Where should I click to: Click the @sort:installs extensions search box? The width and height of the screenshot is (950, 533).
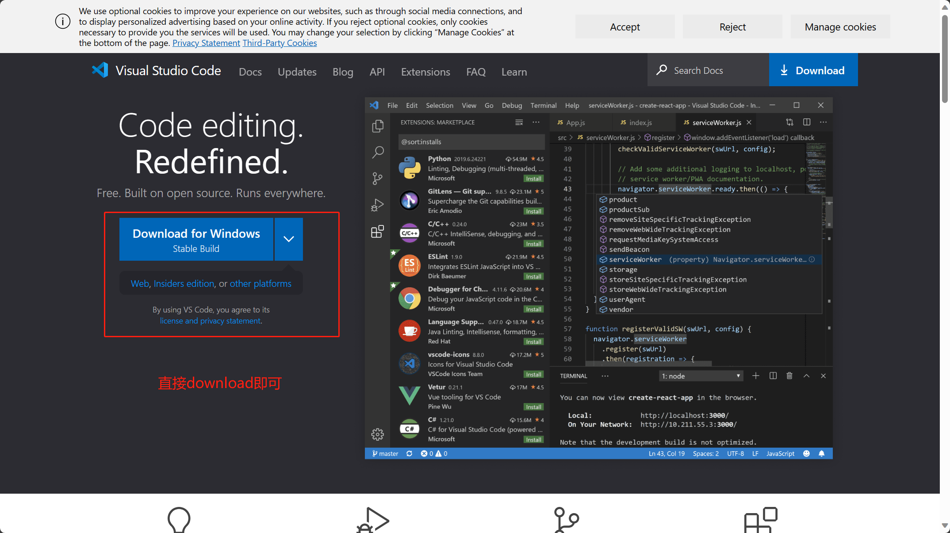[471, 142]
